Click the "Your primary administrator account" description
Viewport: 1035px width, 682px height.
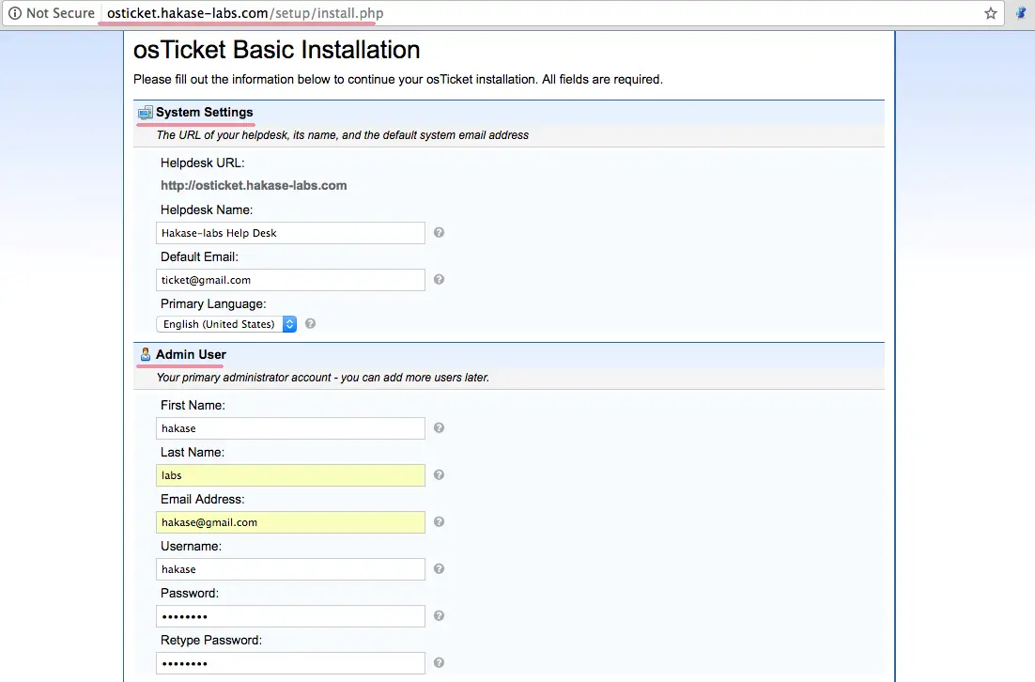(323, 378)
